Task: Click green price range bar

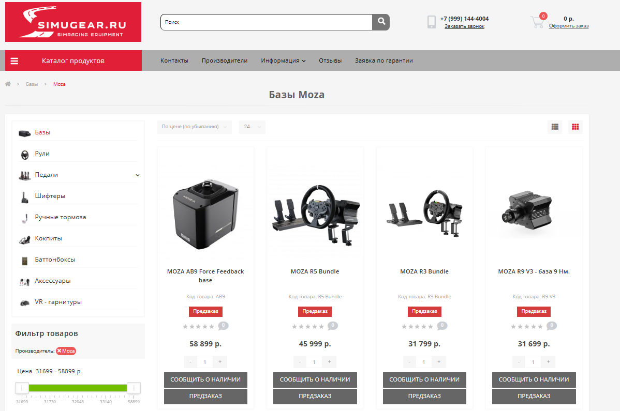Action: pyautogui.click(x=78, y=388)
